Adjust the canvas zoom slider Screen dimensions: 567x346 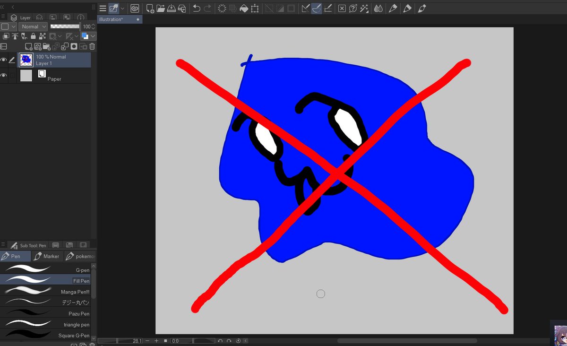[120, 341]
